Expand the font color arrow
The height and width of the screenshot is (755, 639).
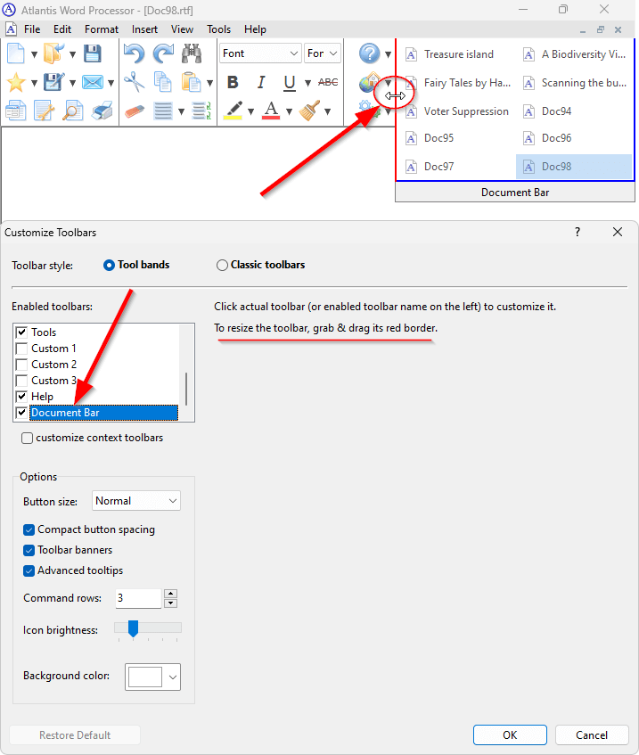289,111
